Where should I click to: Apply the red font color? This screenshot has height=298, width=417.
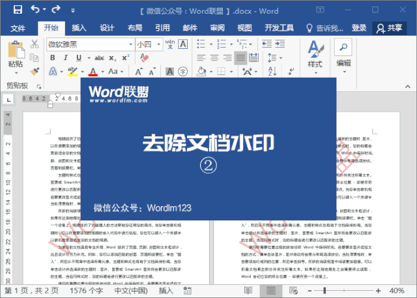(x=93, y=72)
